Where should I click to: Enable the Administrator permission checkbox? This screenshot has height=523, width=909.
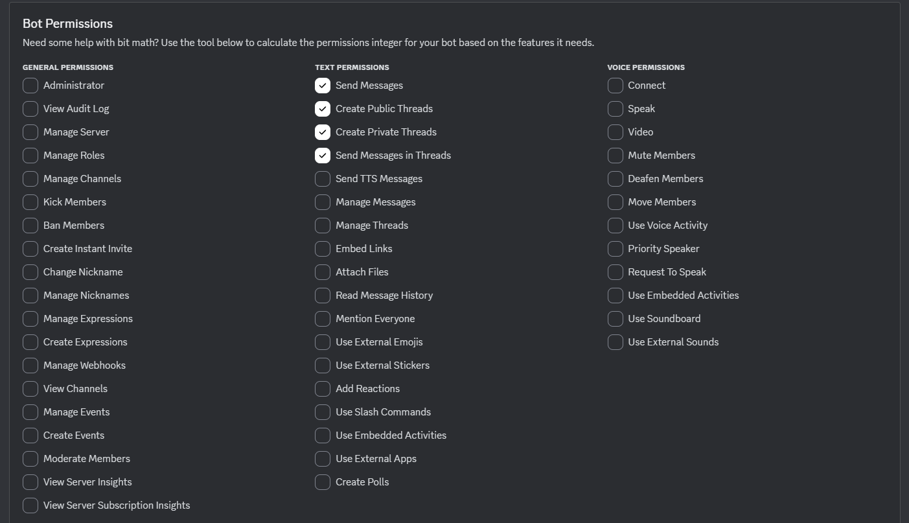(x=30, y=86)
